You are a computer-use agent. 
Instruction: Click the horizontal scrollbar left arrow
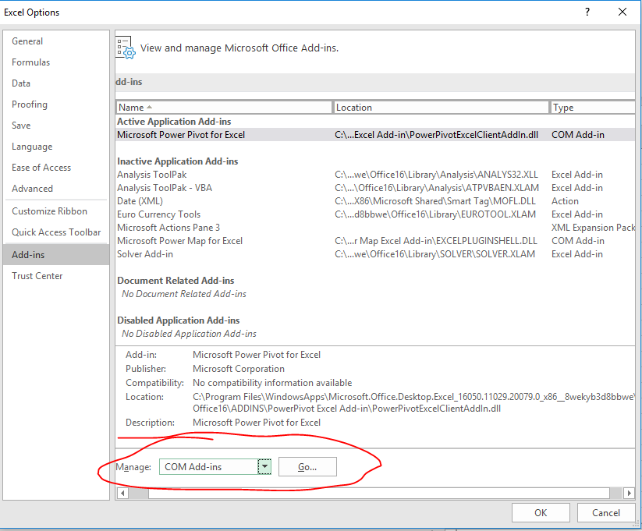122,493
